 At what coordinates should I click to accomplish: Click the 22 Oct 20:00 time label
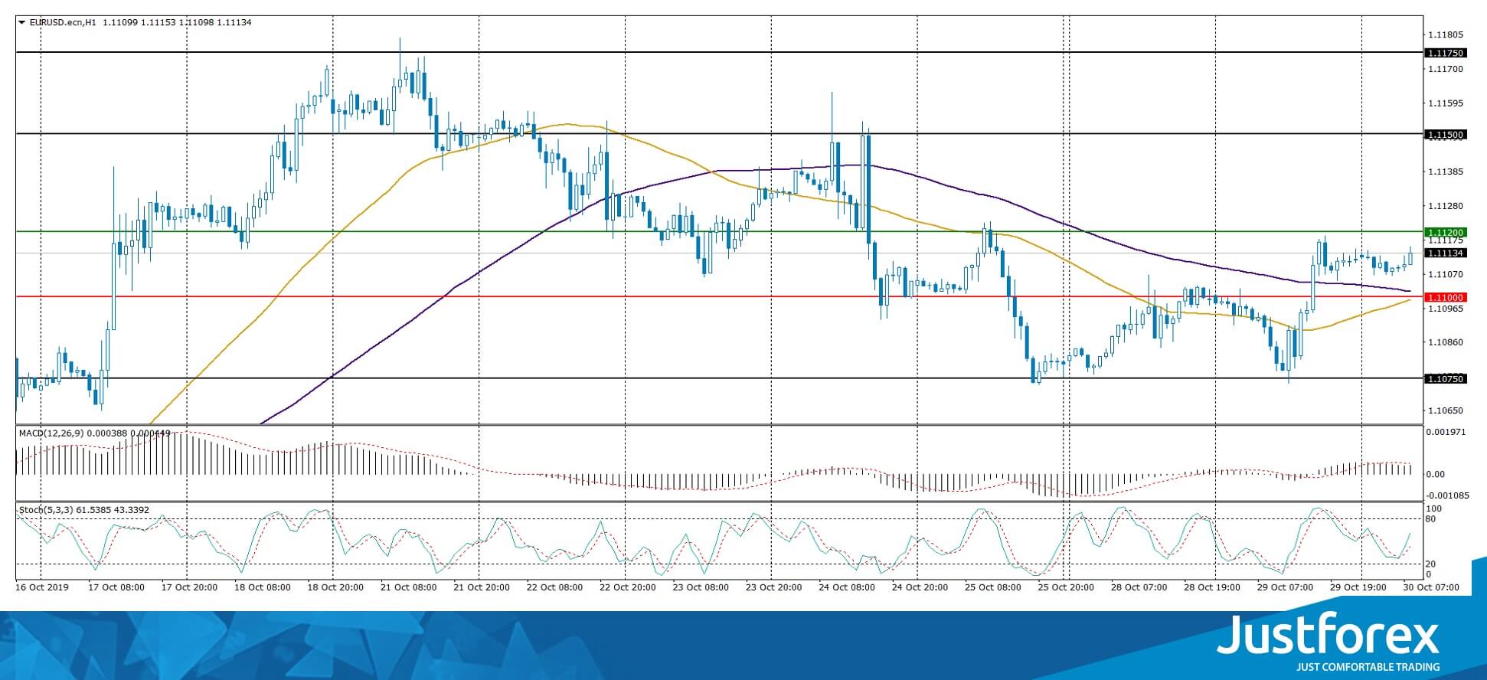coord(628,587)
